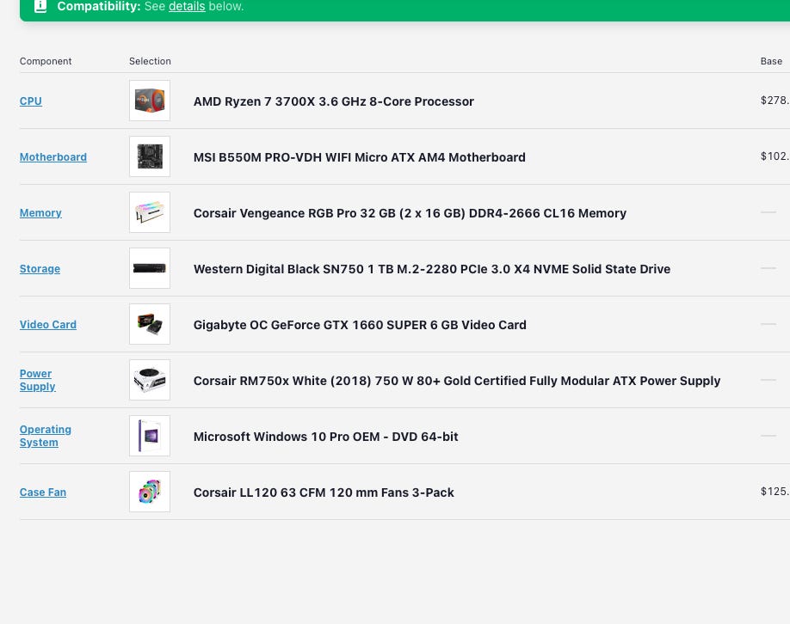Open the Power Supply component link
Screen dimensions: 790x624
pos(37,380)
